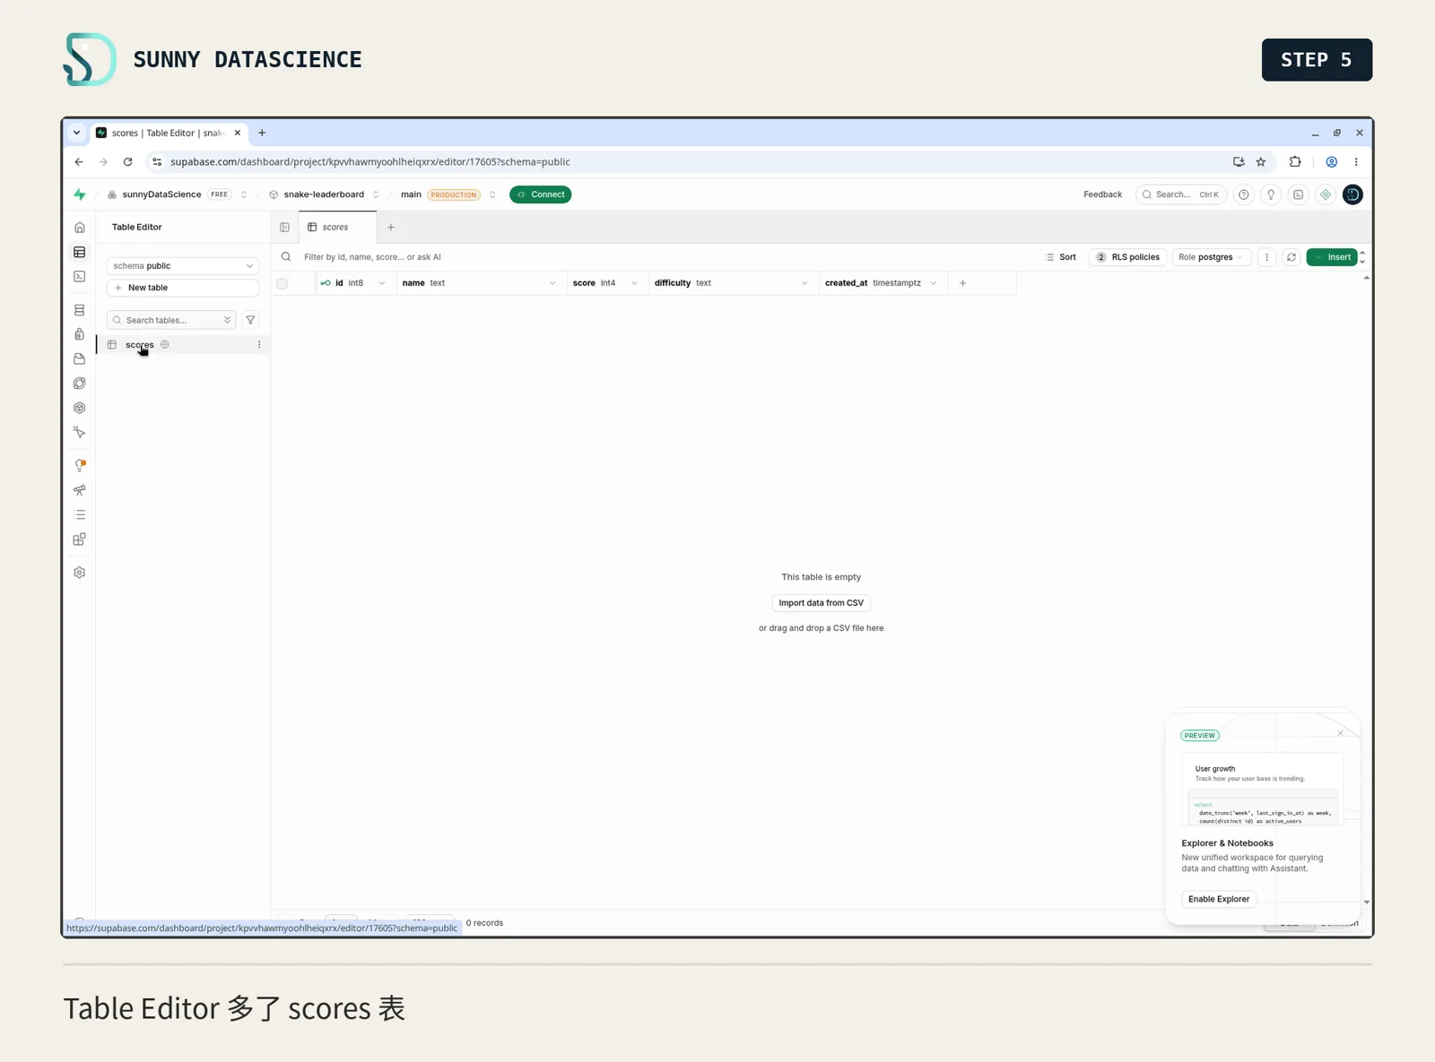Toggle the select-all rows checkbox
1435x1062 pixels.
coord(282,283)
